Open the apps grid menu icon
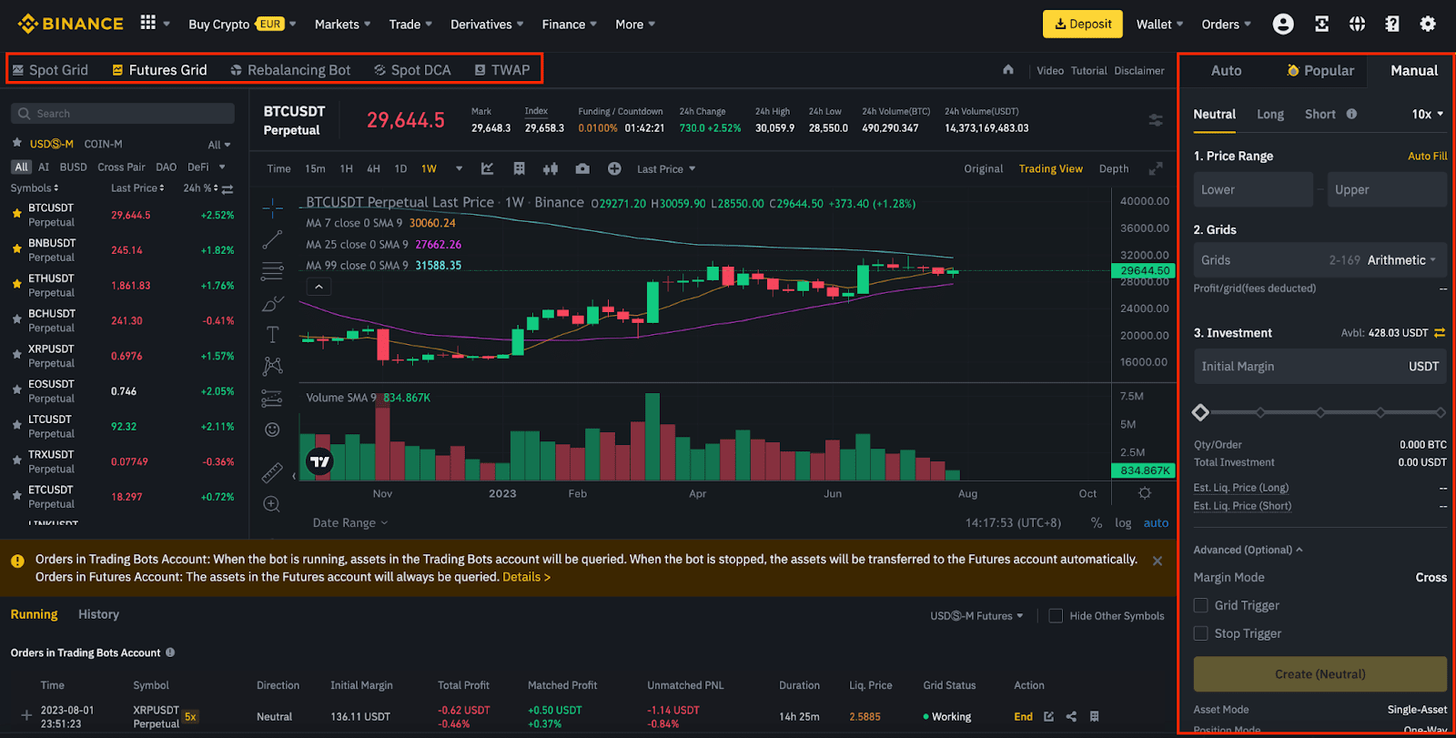 pos(147,23)
